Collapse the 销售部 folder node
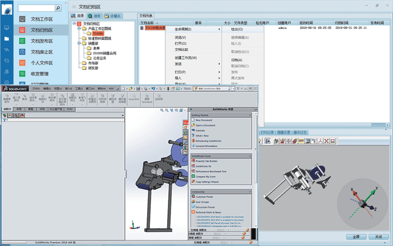The width and height of the screenshot is (393, 246). coord(79,43)
